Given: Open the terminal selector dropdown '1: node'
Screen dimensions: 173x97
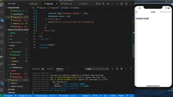Looking at the screenshot, I should coord(97,69).
